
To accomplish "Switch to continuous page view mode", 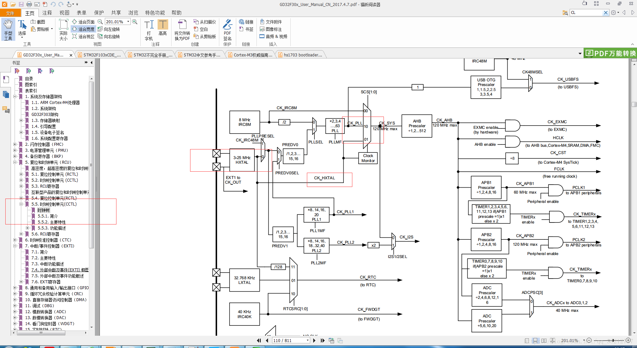I will [x=535, y=341].
